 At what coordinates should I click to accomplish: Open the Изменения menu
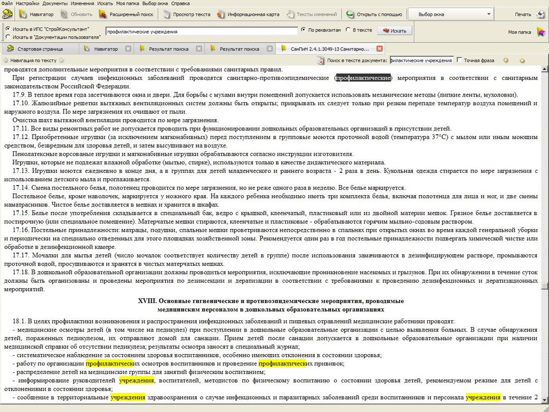(82, 4)
